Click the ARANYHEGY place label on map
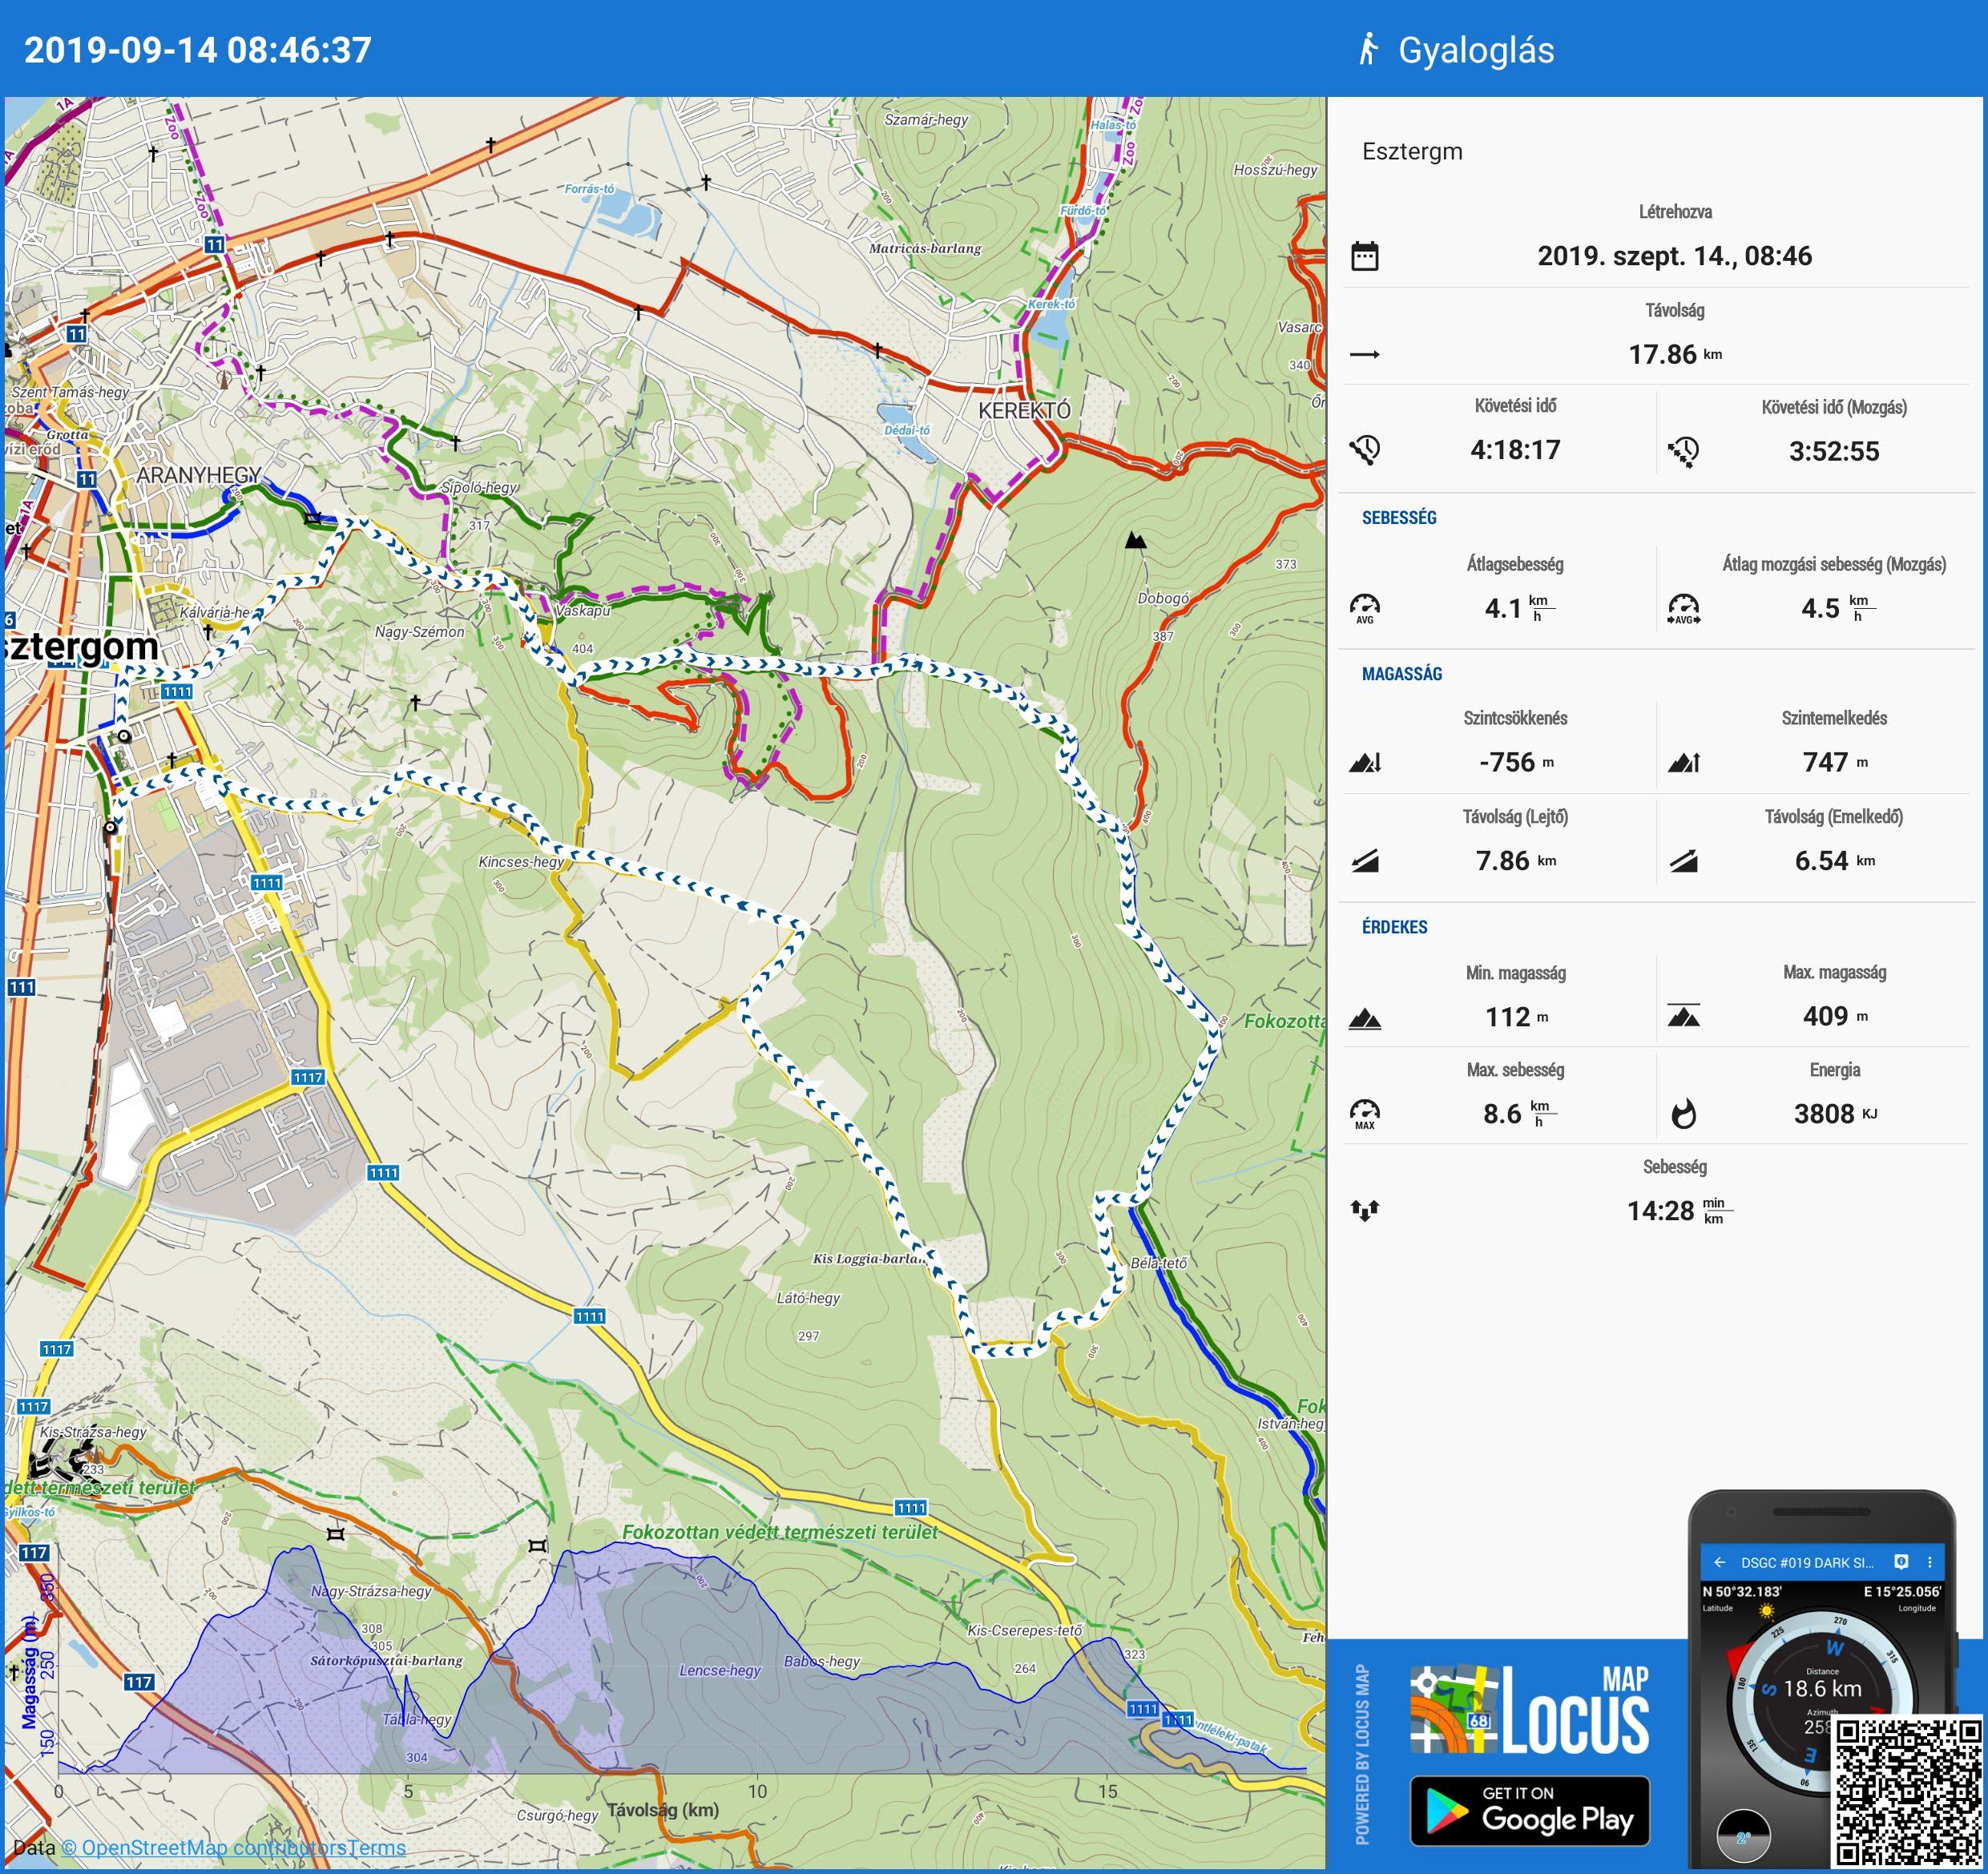This screenshot has height=1874, width=1988. click(x=198, y=474)
